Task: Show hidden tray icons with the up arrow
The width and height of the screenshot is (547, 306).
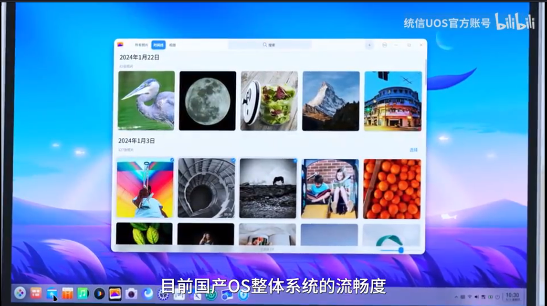Action: tap(456, 297)
